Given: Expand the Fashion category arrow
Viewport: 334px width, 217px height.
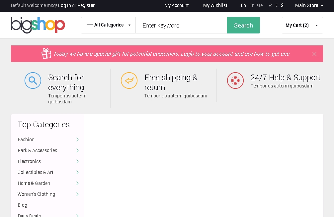Looking at the screenshot, I should 77,139.
